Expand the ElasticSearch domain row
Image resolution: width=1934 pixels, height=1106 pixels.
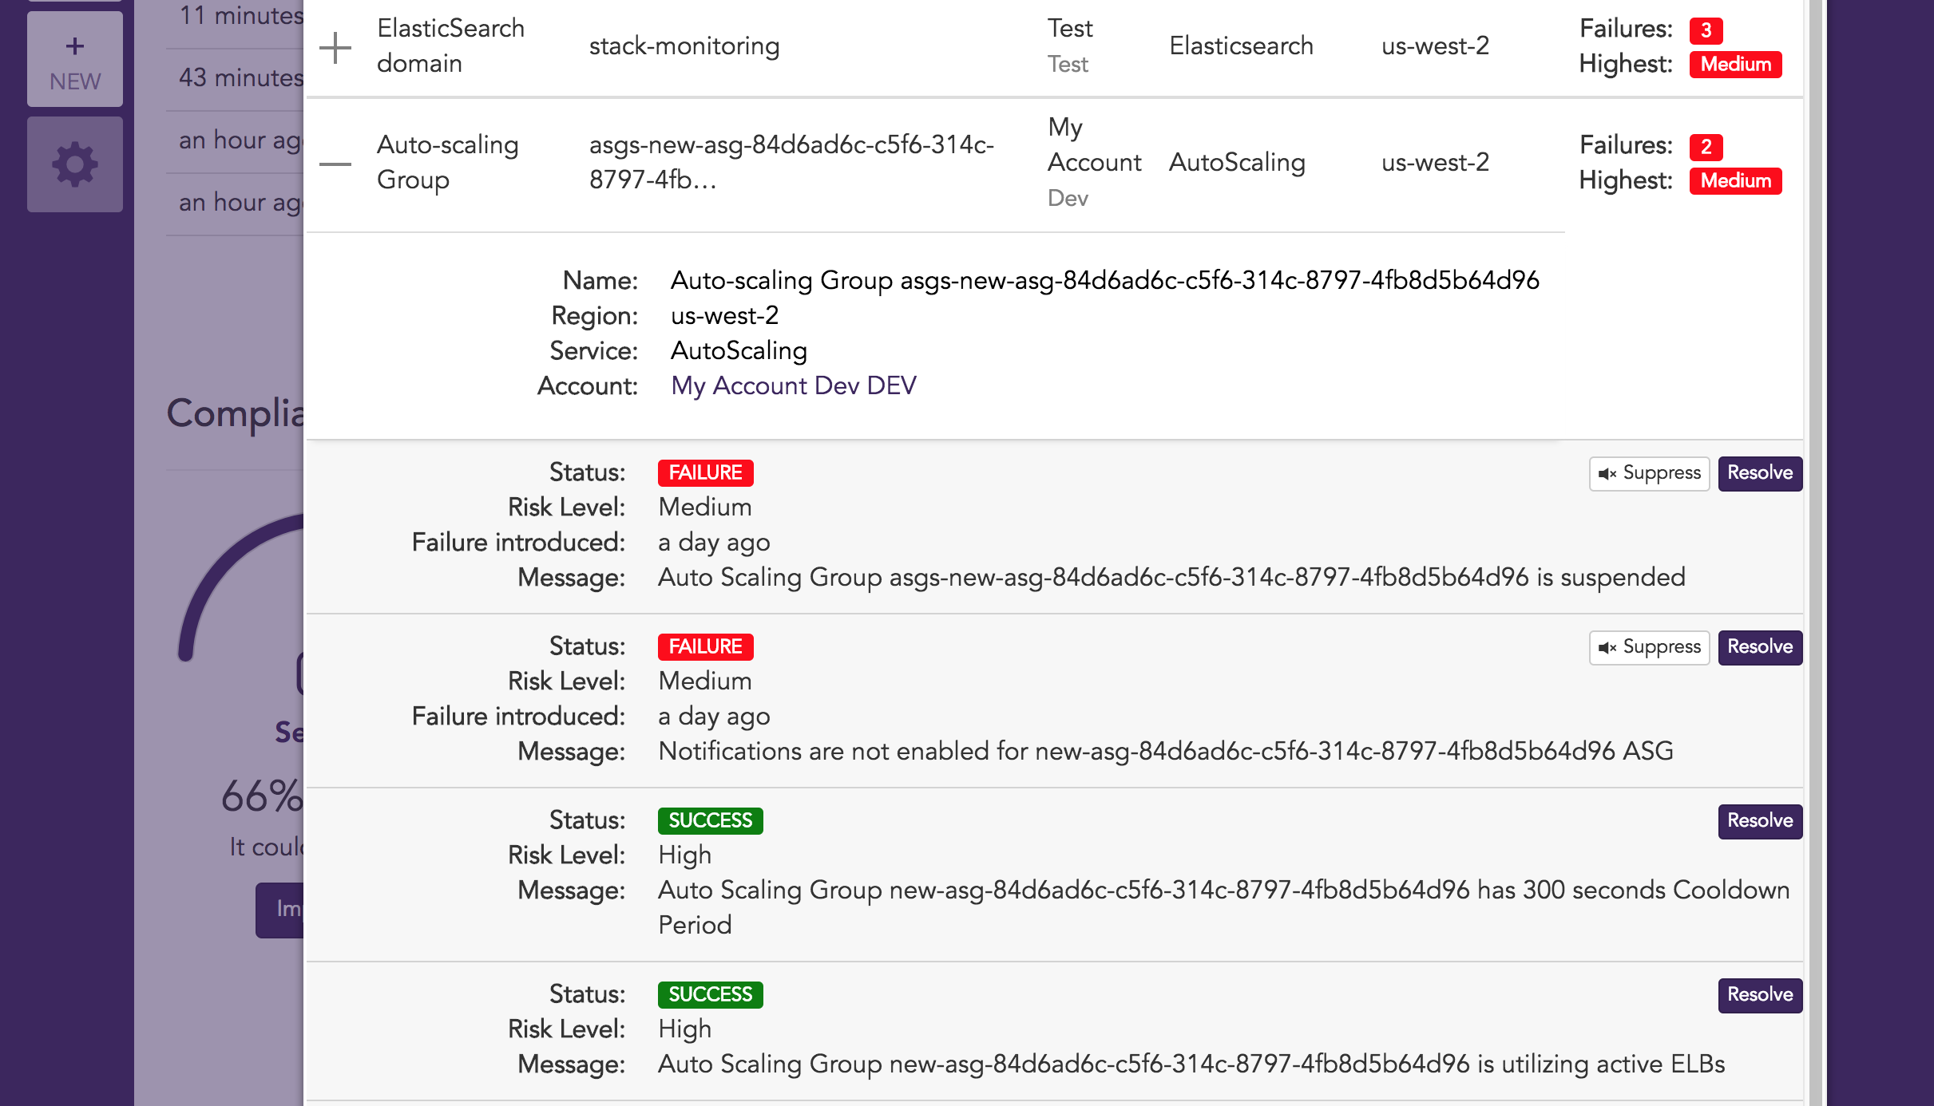tap(335, 47)
